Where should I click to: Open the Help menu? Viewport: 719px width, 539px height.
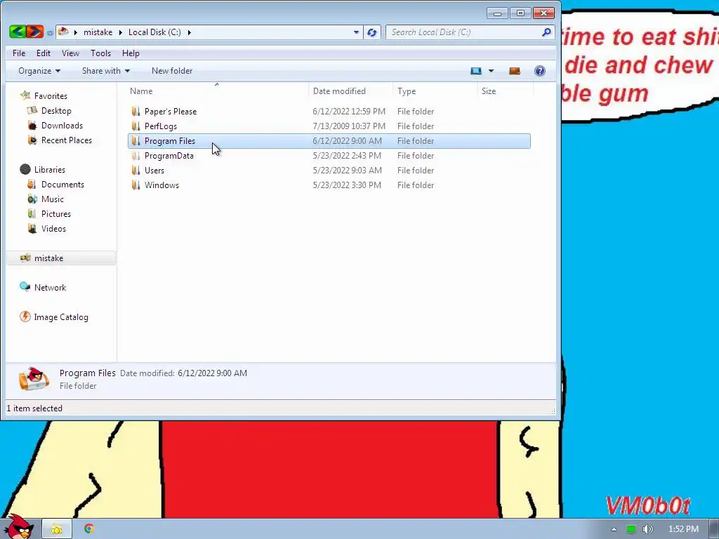[x=131, y=53]
